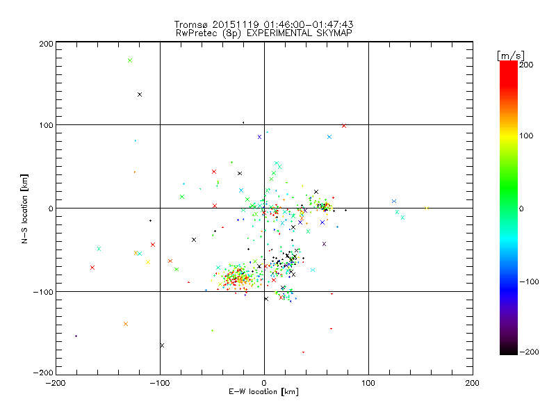The height and width of the screenshot is (417, 556).
Task: Click the orange X marker in the lower-left quadrant
Action: pyautogui.click(x=126, y=324)
